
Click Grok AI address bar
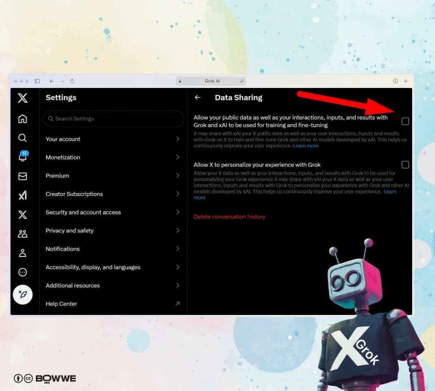tap(211, 81)
